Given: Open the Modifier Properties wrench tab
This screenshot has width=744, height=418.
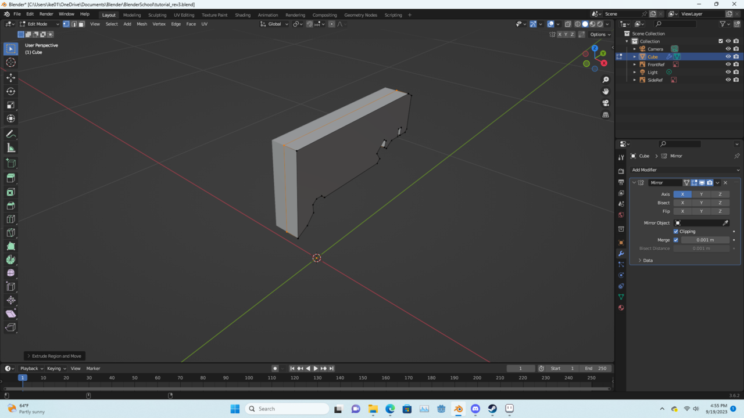Looking at the screenshot, I should (620, 254).
